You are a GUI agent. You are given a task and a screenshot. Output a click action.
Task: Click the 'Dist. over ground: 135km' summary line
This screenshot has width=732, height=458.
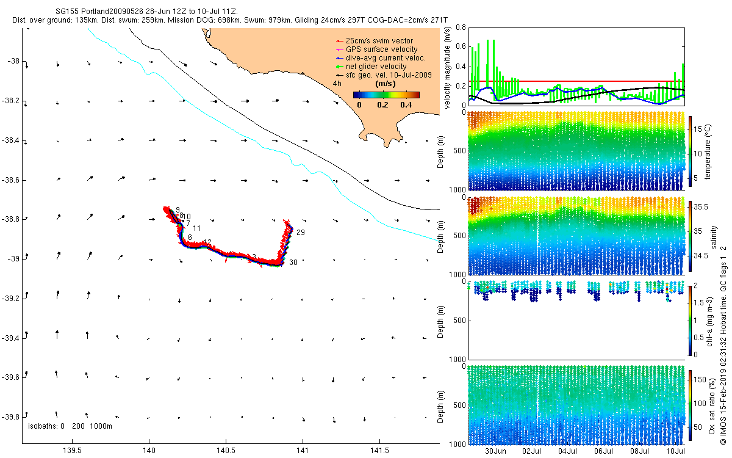tap(230, 20)
